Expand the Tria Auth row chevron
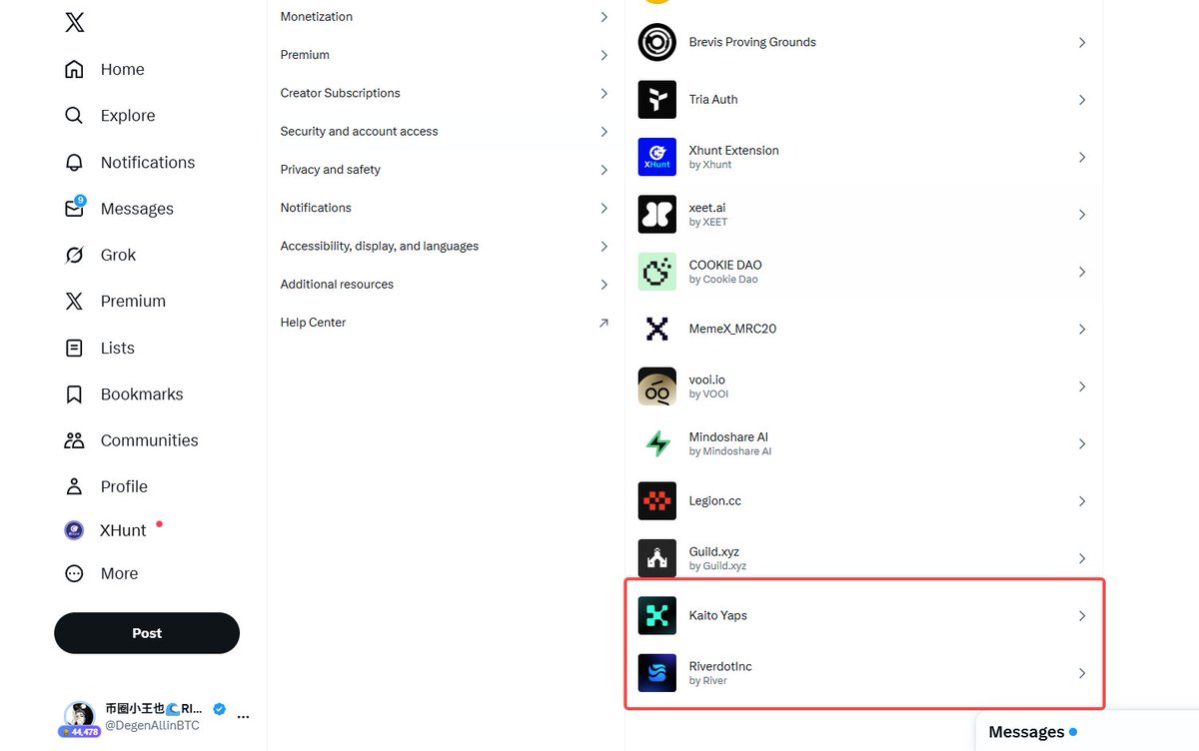Viewport: 1199px width, 751px height. click(1082, 100)
